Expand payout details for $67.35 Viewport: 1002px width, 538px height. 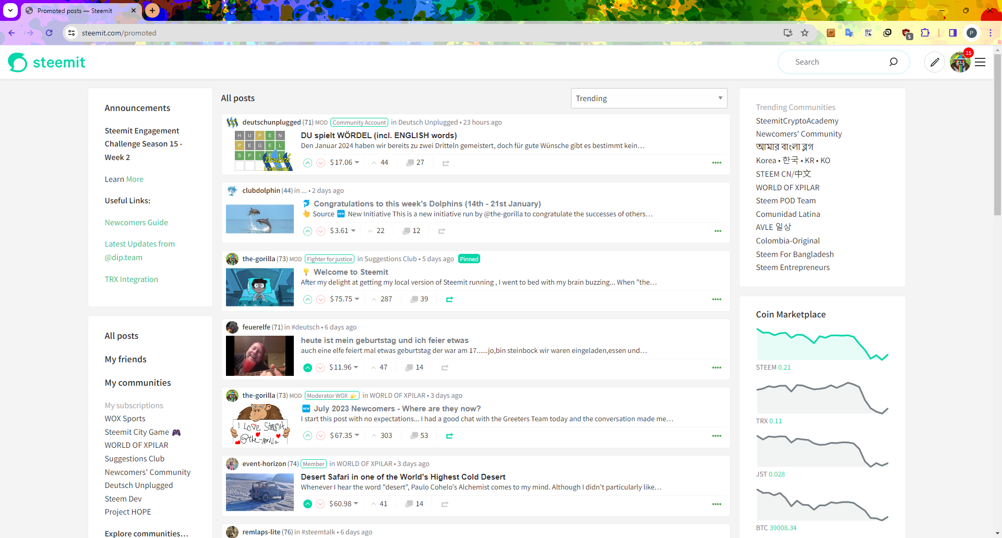pos(344,436)
